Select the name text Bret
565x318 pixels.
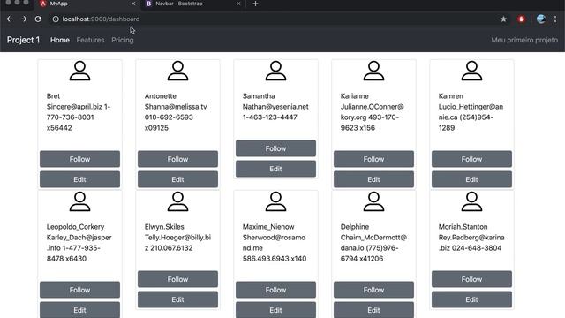[x=53, y=96]
